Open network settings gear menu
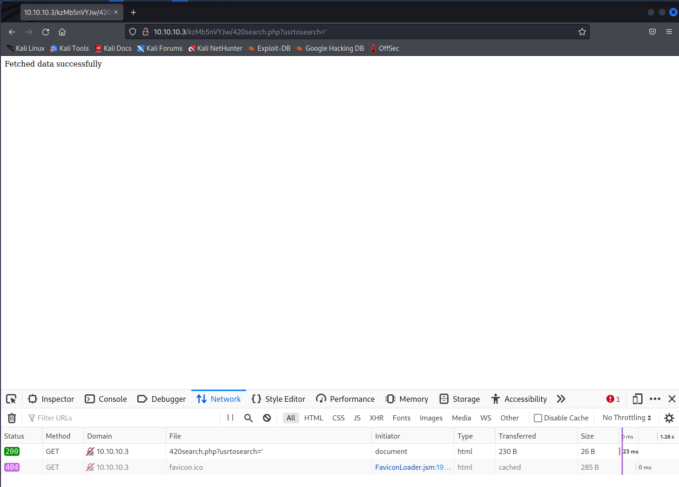 coord(669,418)
